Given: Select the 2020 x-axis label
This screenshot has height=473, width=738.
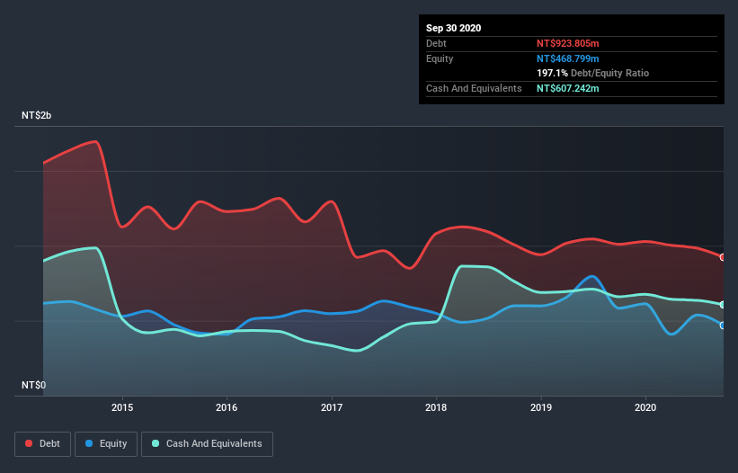Looking at the screenshot, I should click(x=645, y=407).
